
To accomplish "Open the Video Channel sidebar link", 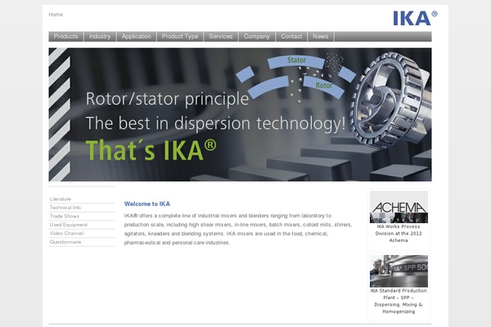I will tap(67, 234).
